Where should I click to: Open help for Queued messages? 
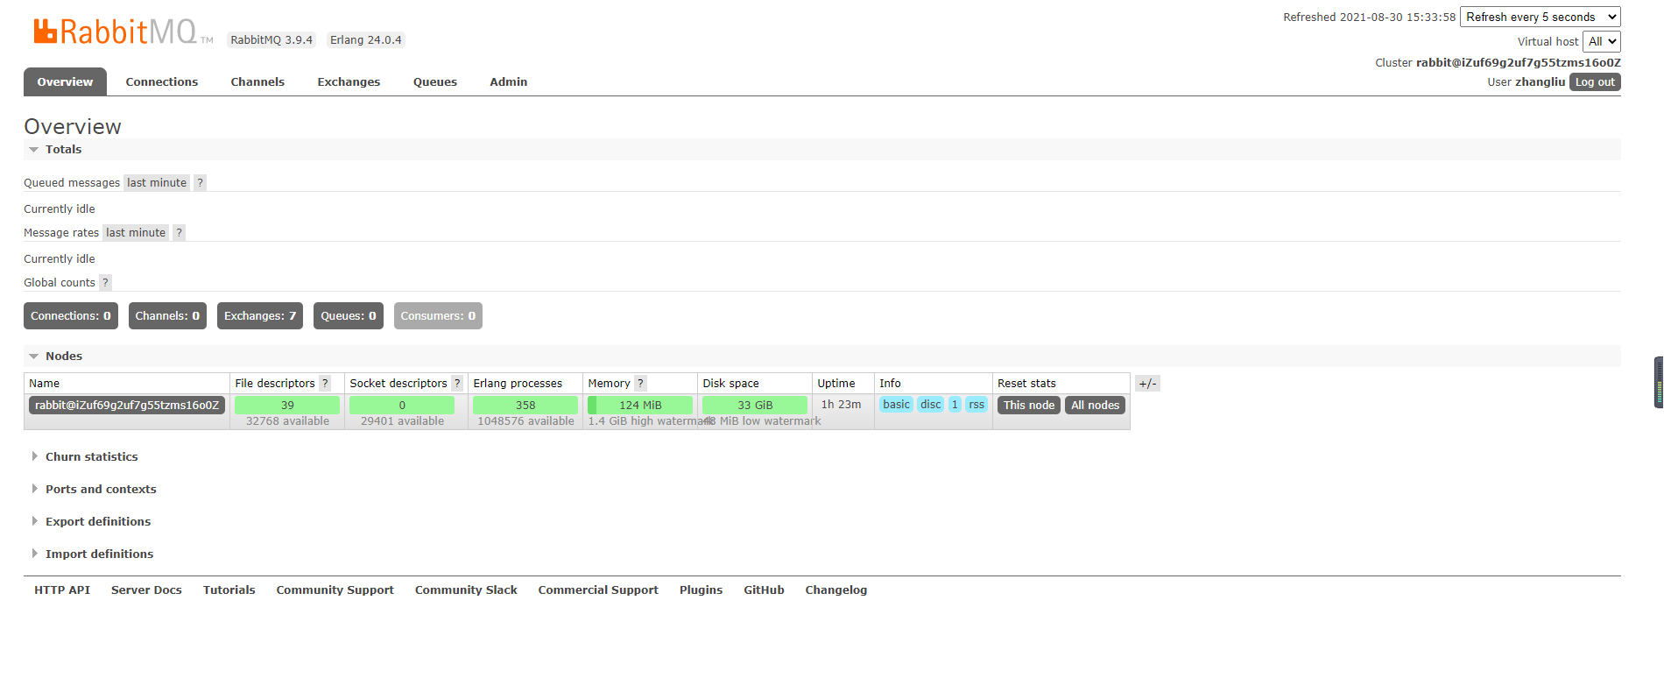tap(200, 182)
